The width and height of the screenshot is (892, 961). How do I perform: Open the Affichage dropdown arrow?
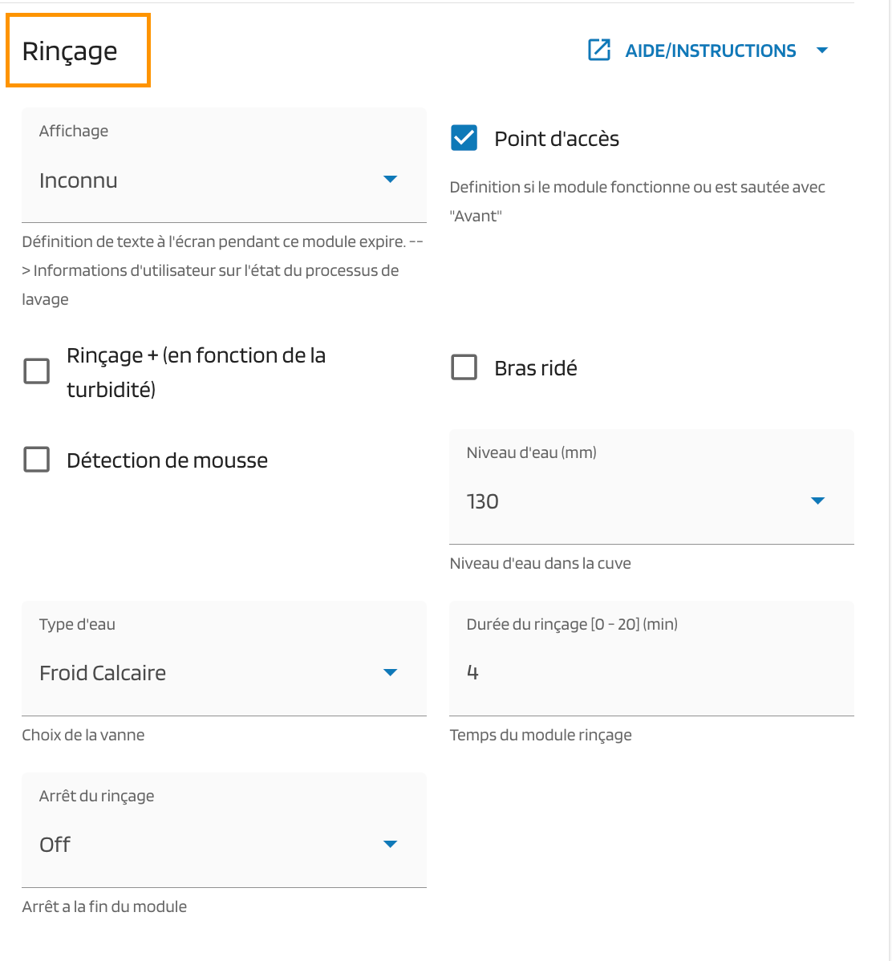coord(391,179)
